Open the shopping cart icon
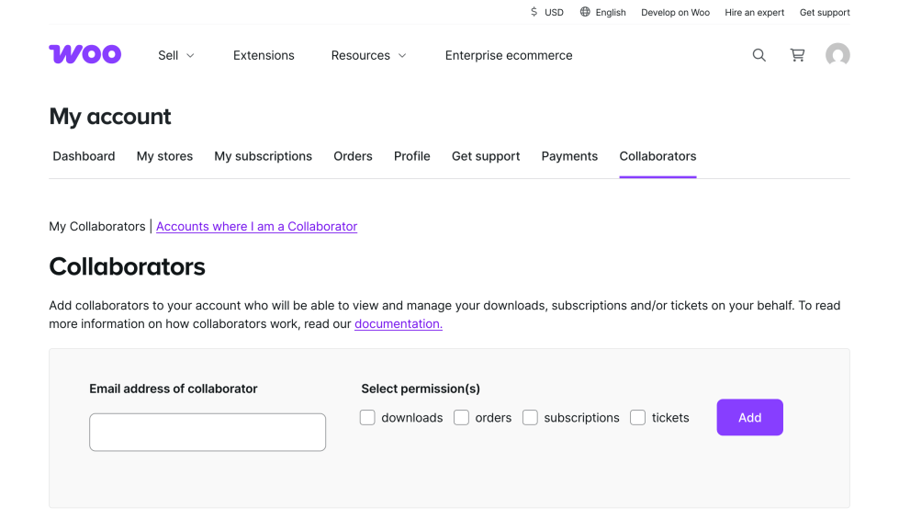899x530 pixels. 798,55
